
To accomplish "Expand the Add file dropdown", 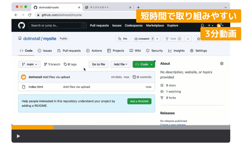I will tap(121, 64).
